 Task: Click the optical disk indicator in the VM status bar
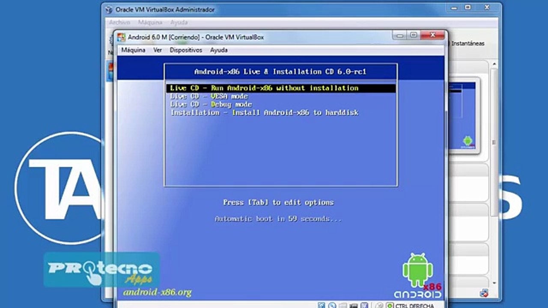[332, 305]
